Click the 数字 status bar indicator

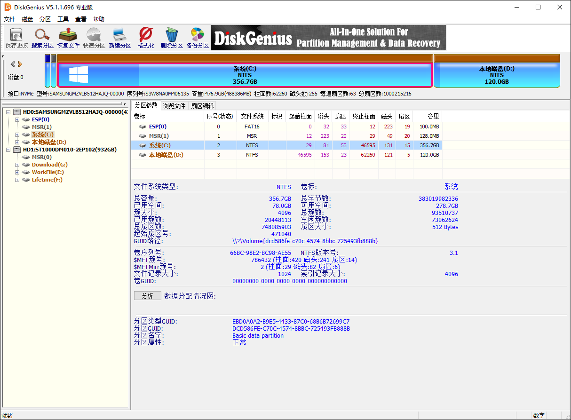point(539,416)
